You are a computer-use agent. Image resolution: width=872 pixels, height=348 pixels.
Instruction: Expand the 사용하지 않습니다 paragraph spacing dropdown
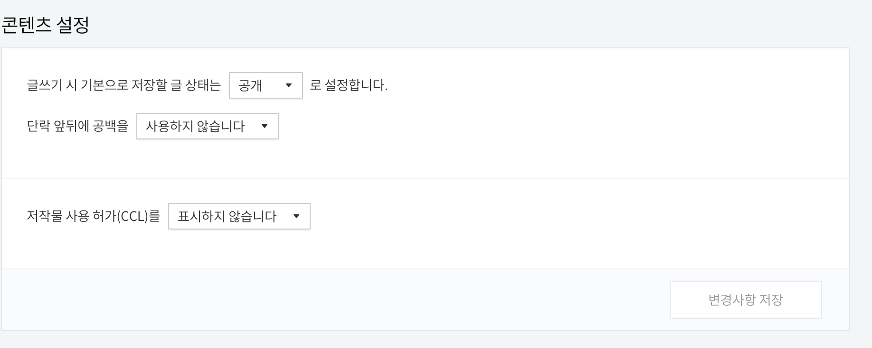(x=207, y=126)
